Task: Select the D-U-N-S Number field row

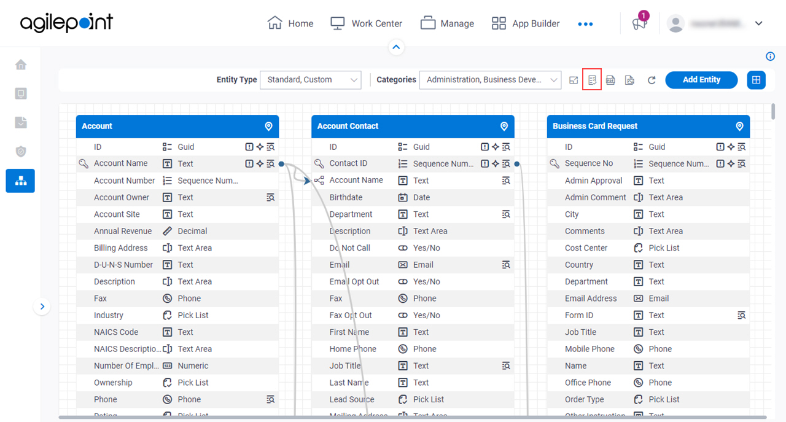Action: (177, 265)
